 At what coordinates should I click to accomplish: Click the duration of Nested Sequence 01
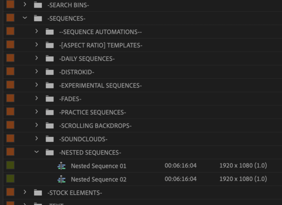(180, 166)
